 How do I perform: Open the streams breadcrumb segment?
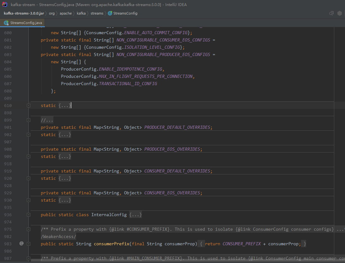pos(97,13)
